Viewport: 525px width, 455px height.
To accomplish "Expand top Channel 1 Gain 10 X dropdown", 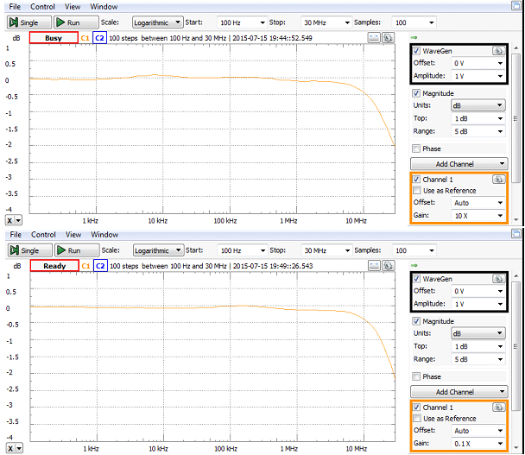I will [x=478, y=216].
